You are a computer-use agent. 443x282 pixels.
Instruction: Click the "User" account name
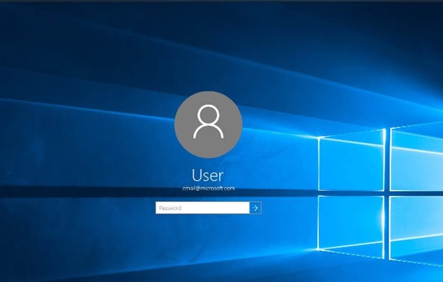tap(208, 175)
